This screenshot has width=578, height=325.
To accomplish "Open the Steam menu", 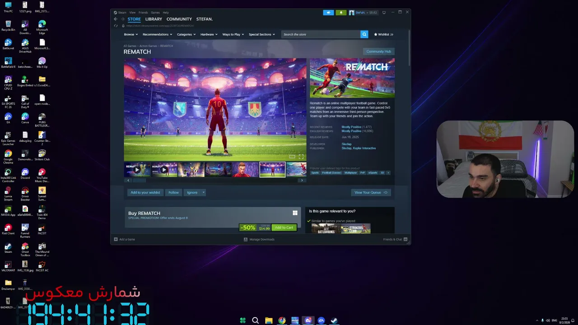I will 121,13.
